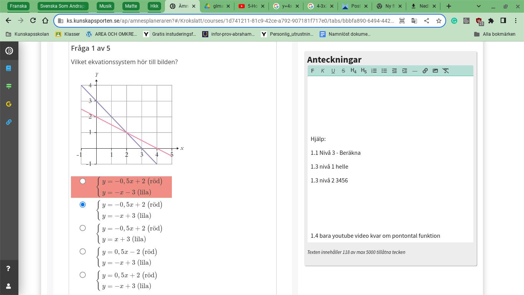Viewport: 524px width, 295px height.
Task: Clear formatting in the notes toolbar
Action: click(x=445, y=71)
